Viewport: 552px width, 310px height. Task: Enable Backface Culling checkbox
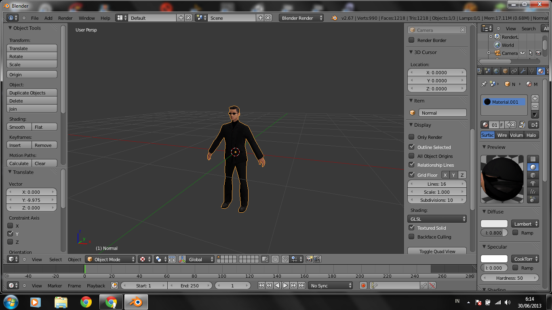tap(411, 237)
